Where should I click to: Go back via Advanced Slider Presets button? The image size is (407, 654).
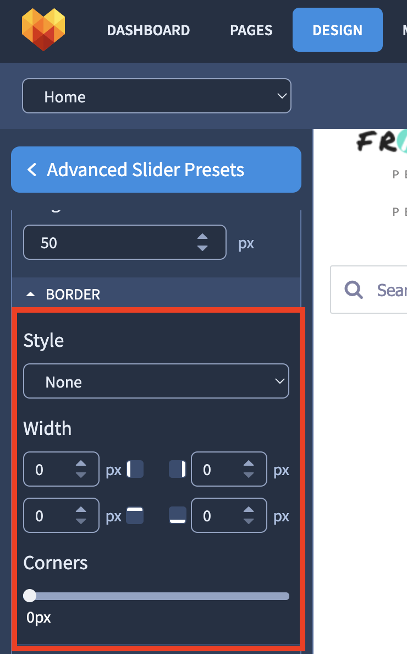pos(156,170)
